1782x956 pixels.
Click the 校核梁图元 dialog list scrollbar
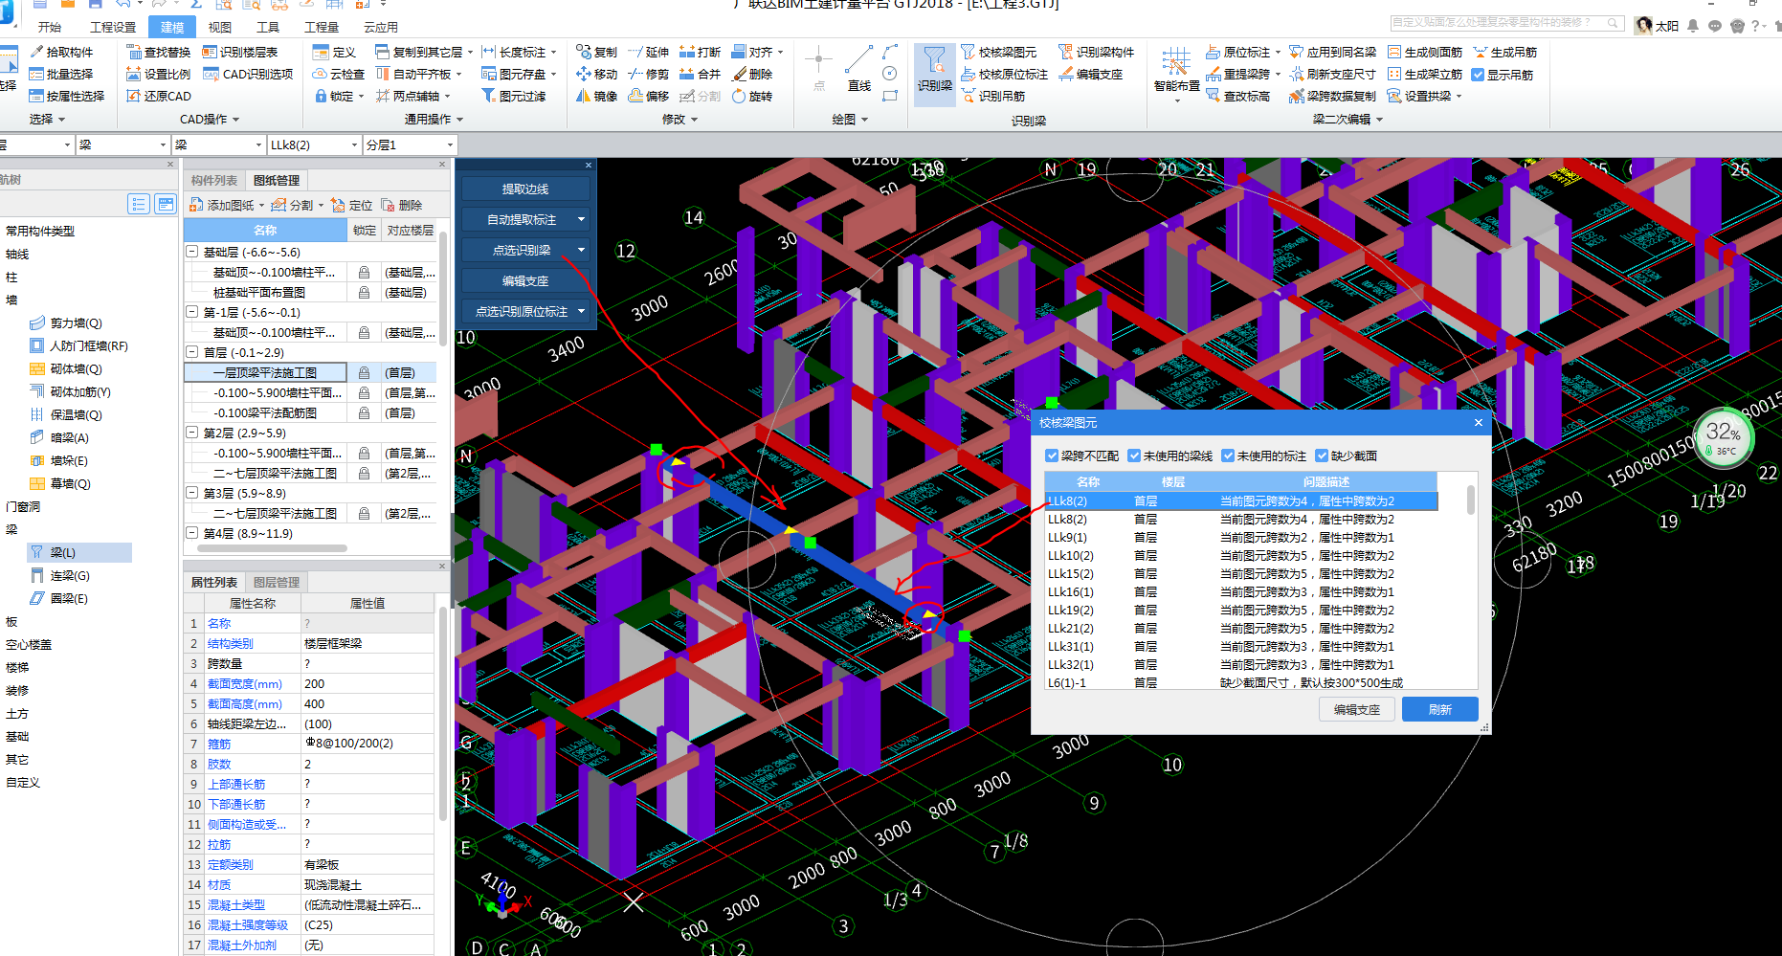coord(1470,500)
